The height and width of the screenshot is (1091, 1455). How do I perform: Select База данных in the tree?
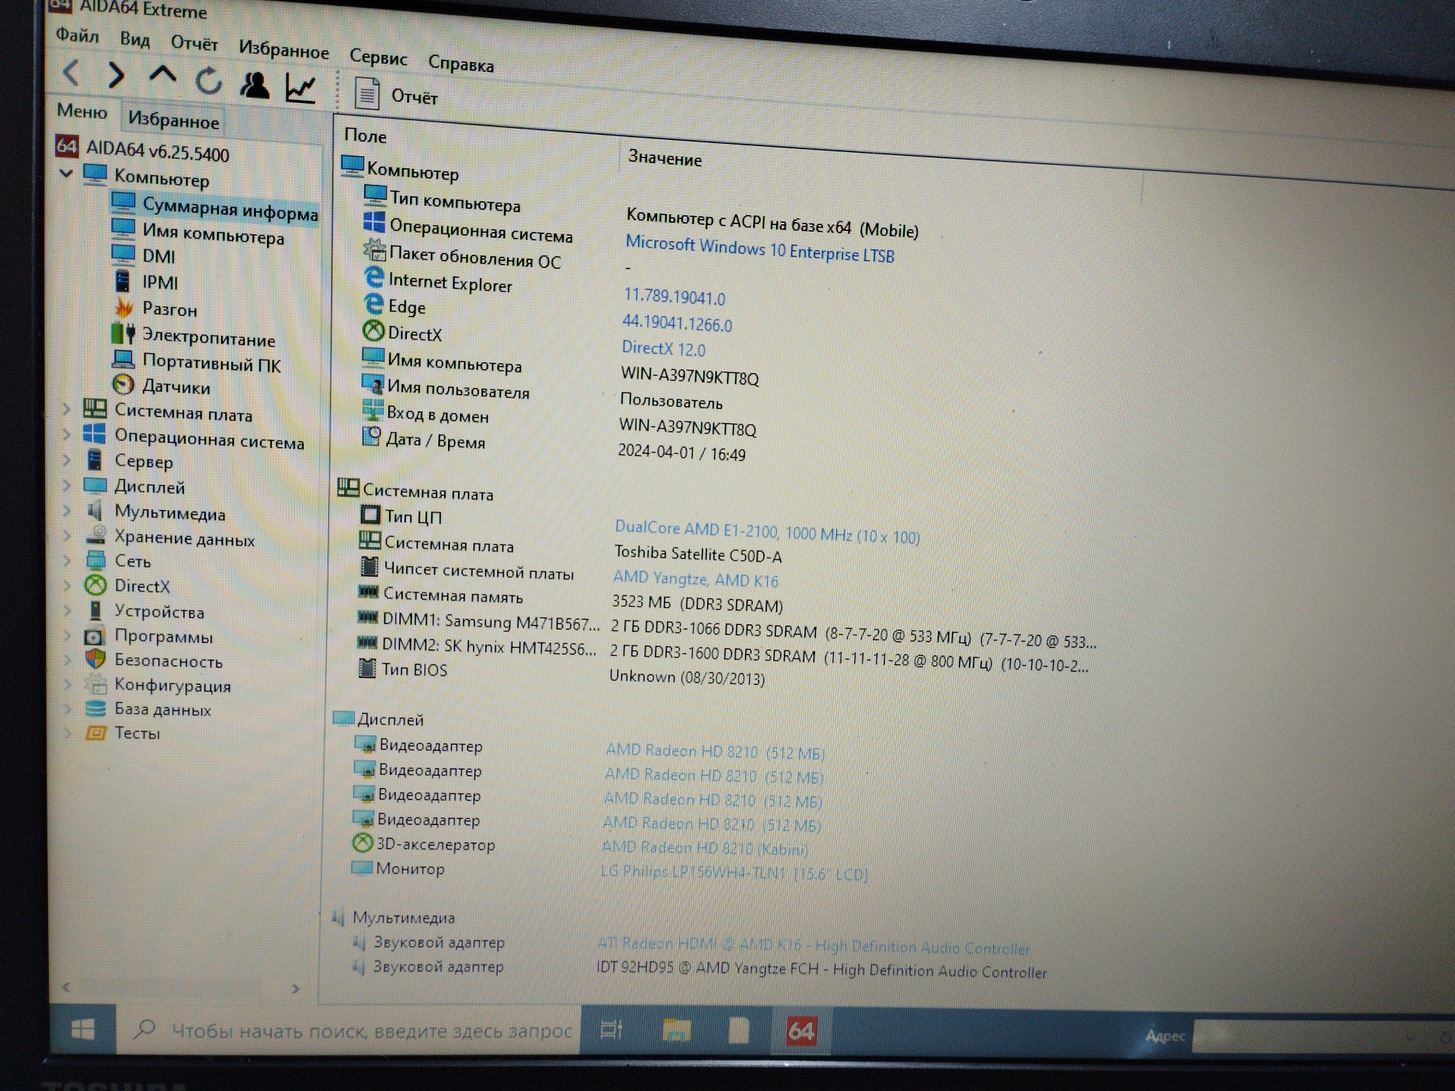click(x=162, y=710)
